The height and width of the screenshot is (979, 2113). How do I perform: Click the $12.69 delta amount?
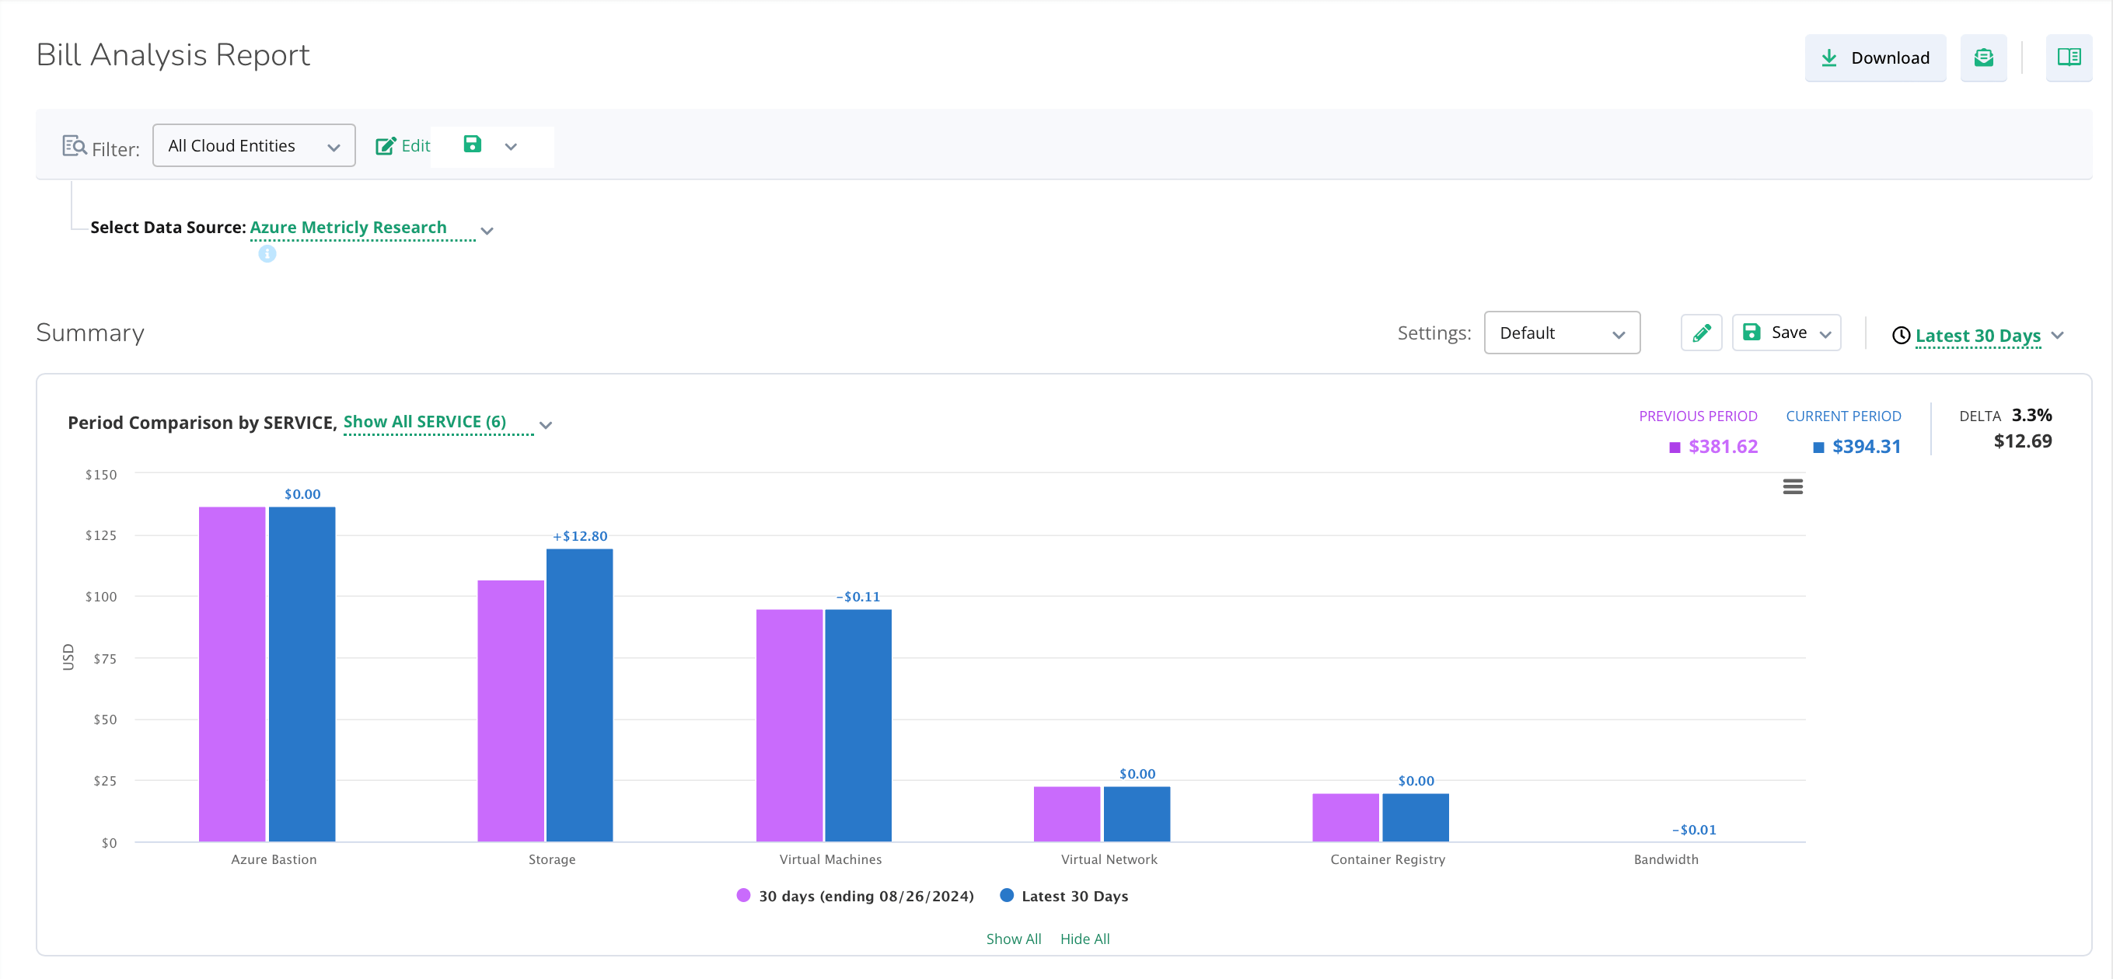coord(2023,441)
